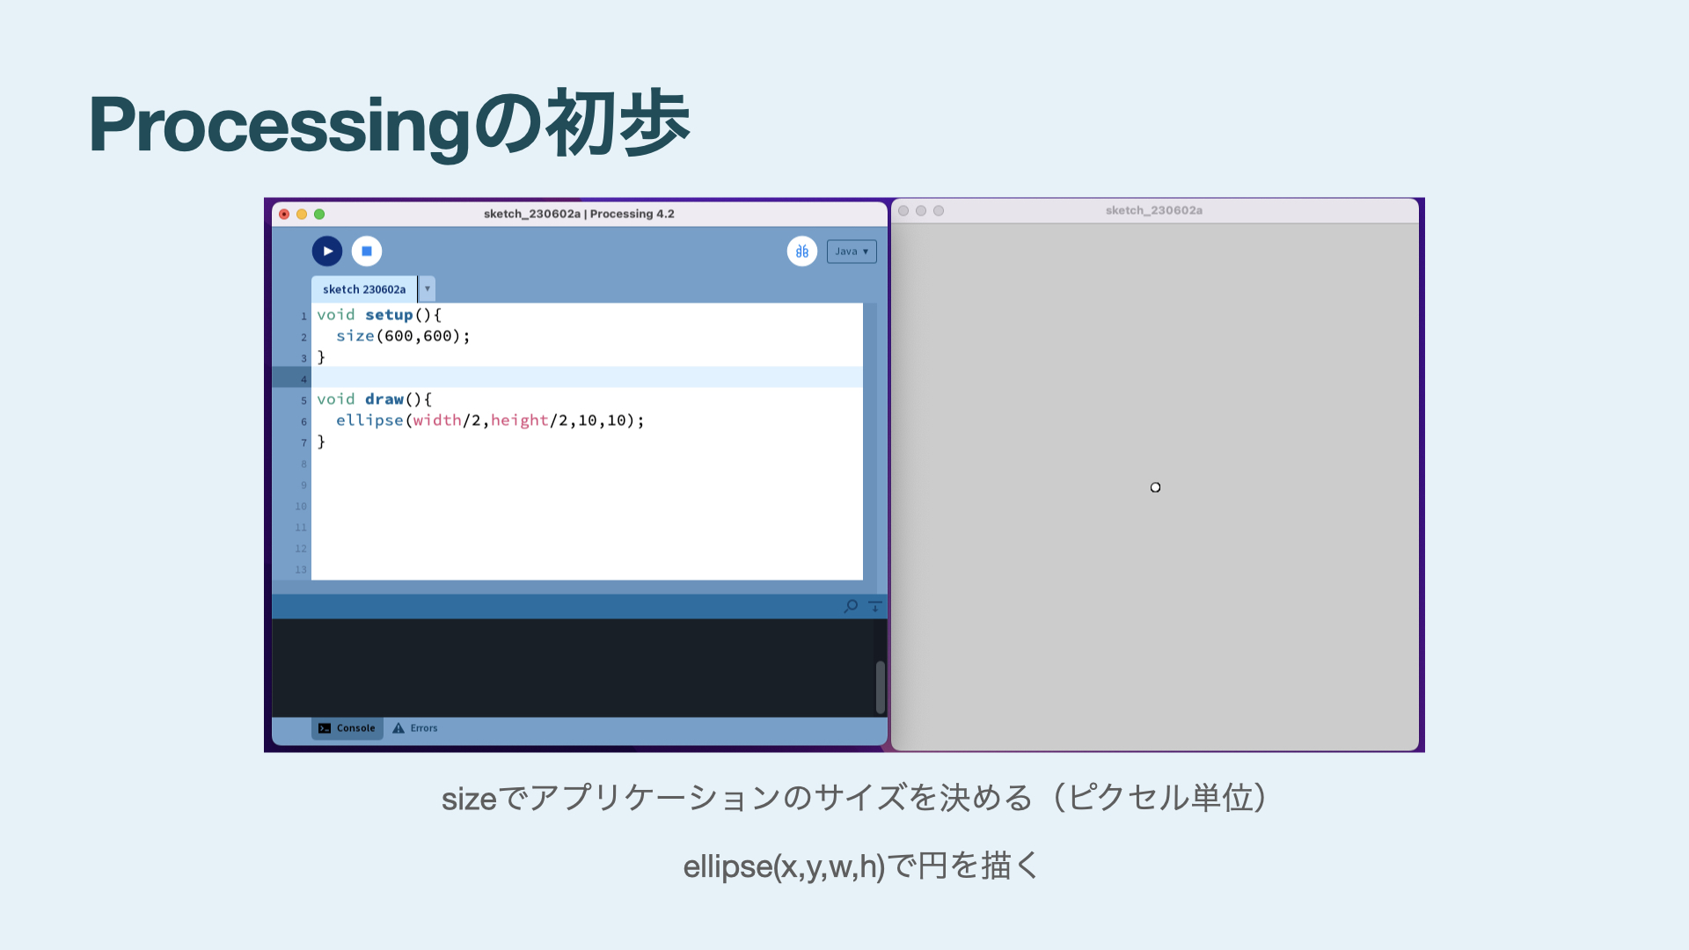The height and width of the screenshot is (950, 1689).
Task: Click line number 5 in the editor gutter
Action: coord(303,400)
